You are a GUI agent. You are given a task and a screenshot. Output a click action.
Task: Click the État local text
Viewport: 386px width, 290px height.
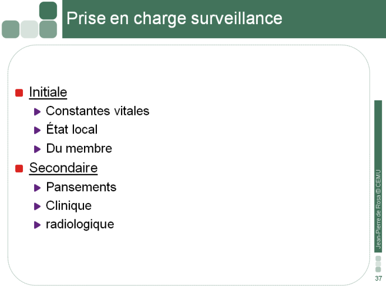click(x=72, y=129)
